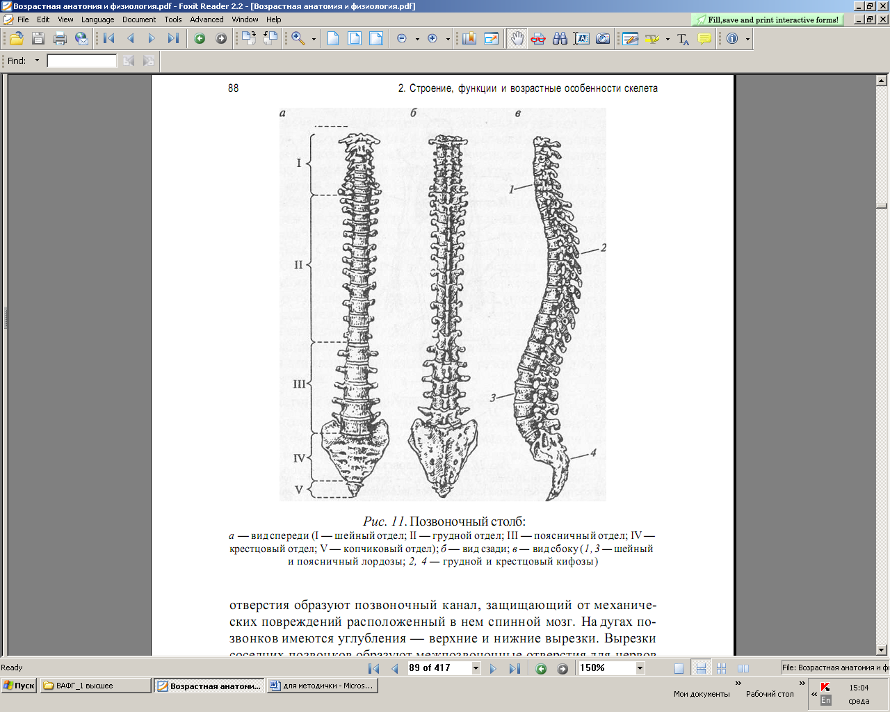Click the blue info icon
The image size is (890, 712).
point(732,39)
